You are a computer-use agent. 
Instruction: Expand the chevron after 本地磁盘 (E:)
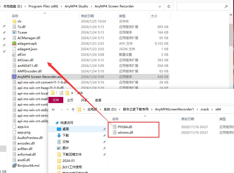[x=25, y=6]
